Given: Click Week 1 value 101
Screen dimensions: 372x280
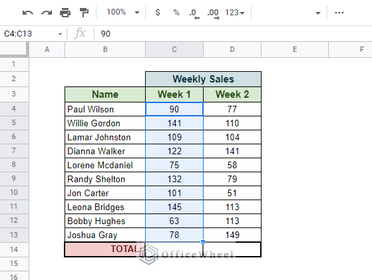Looking at the screenshot, I should click(x=174, y=194).
